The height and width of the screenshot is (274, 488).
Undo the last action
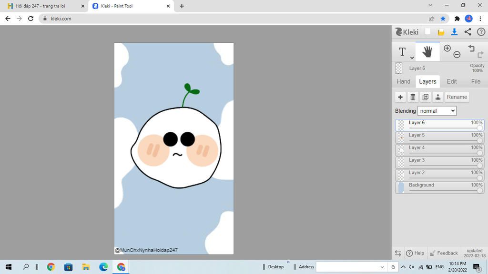point(471,48)
